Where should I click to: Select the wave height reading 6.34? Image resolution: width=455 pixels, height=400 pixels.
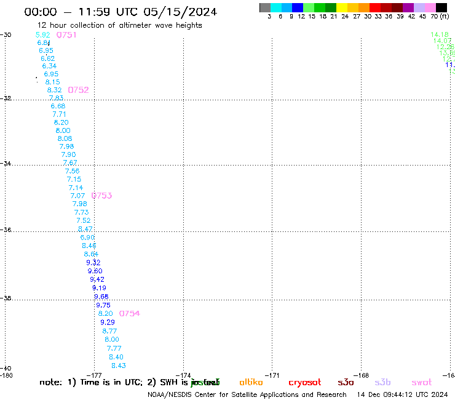49,66
